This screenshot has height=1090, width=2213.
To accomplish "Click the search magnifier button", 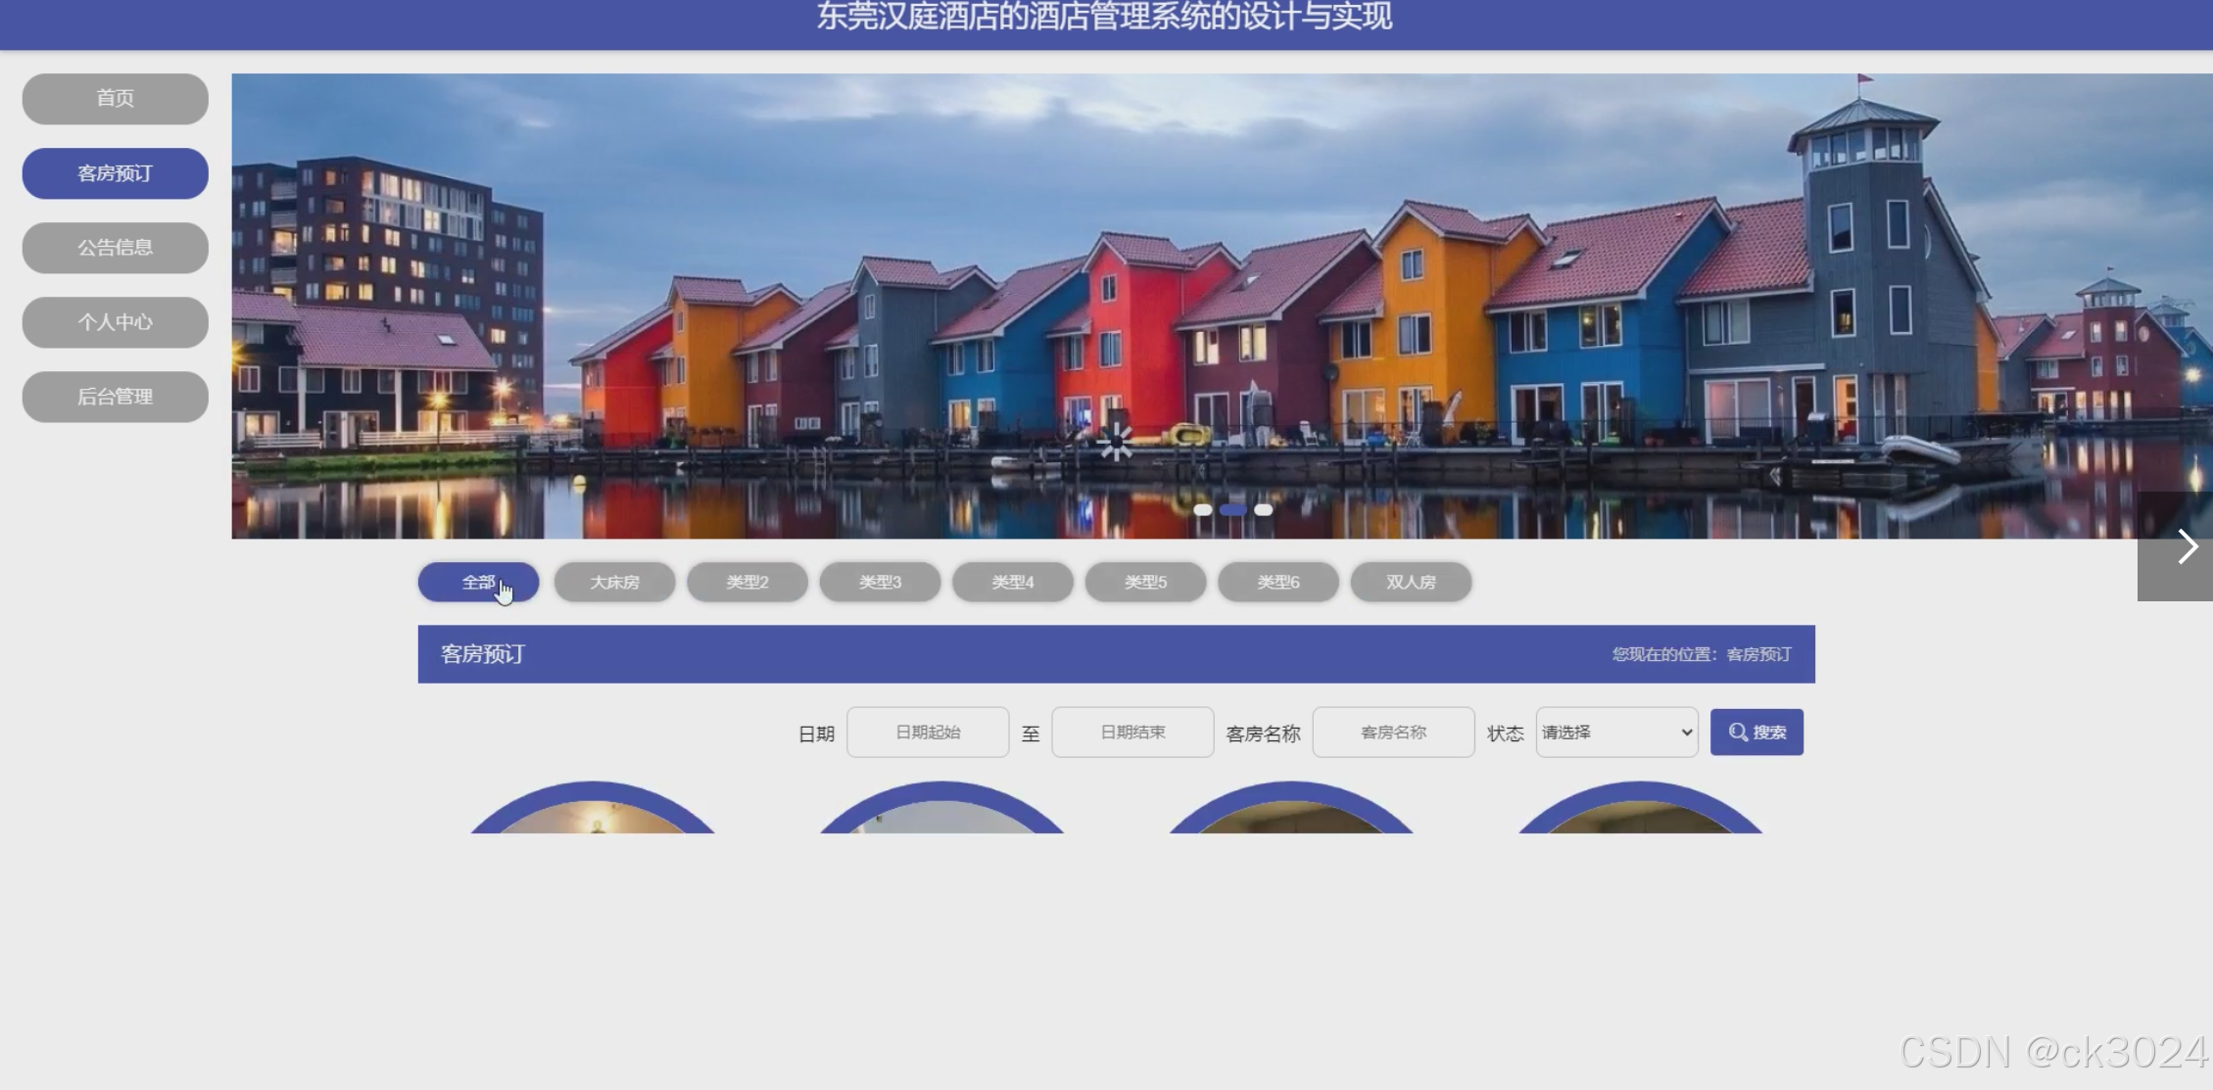I will [1756, 732].
